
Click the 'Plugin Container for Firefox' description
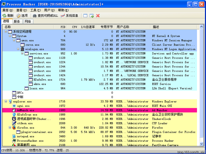174,132
